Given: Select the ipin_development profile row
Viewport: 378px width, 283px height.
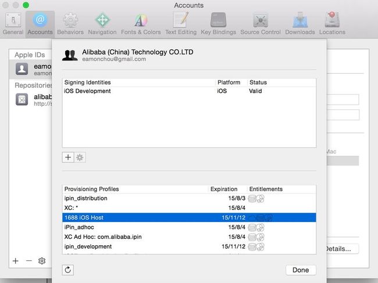Looking at the screenshot, I should point(189,246).
